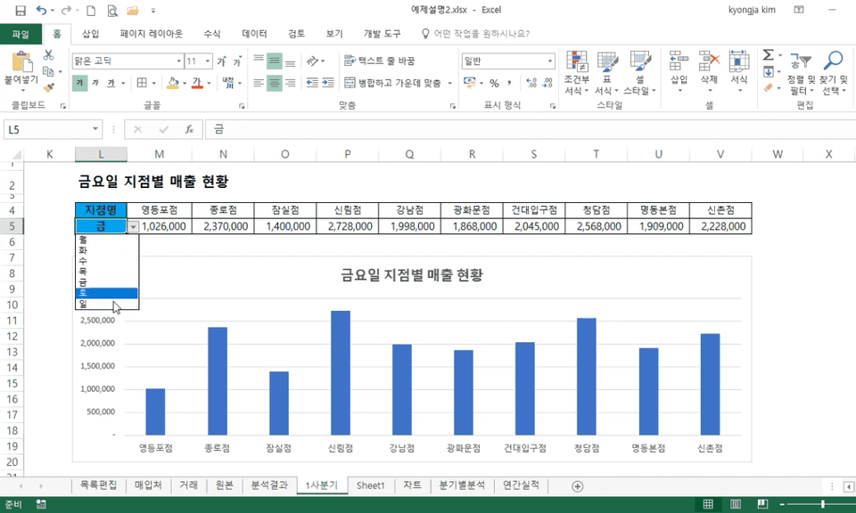856x513 pixels.
Task: Decrease indent icon
Action: [x=312, y=83]
